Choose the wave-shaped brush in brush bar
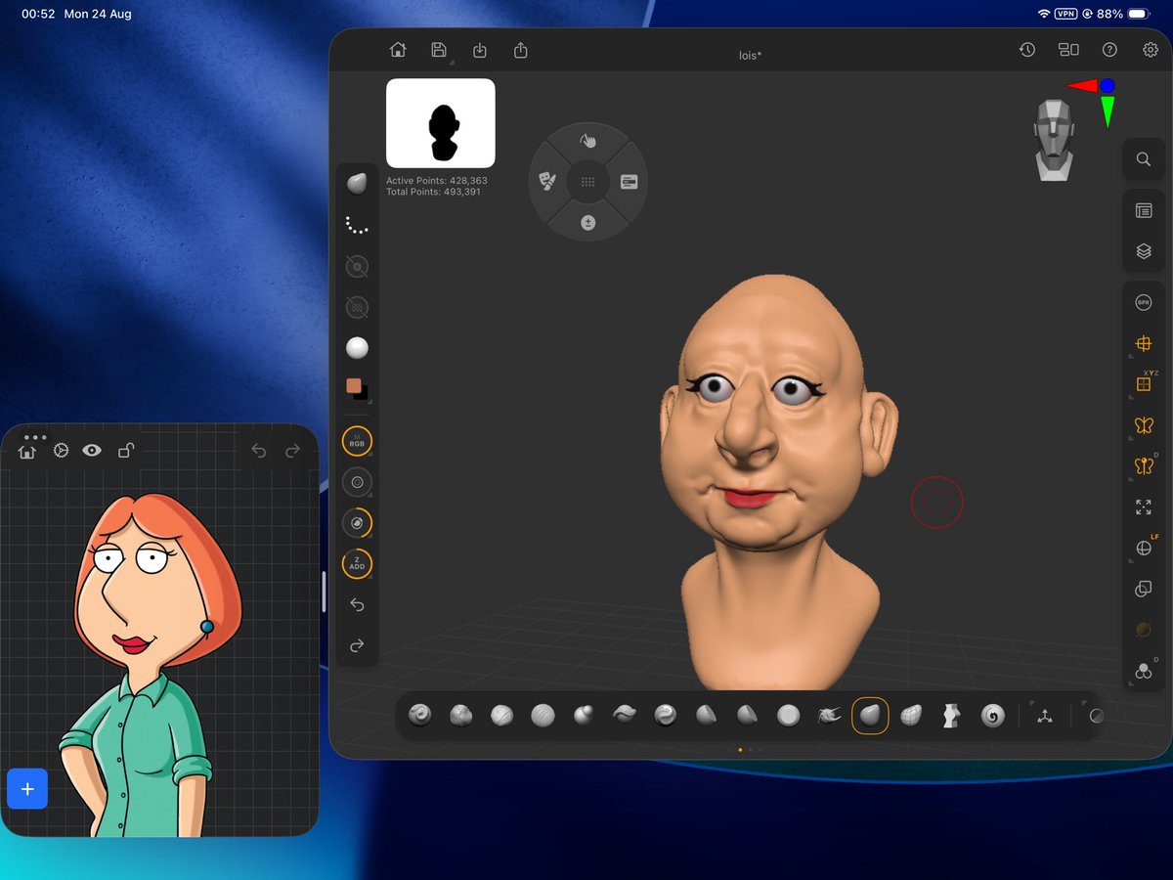The width and height of the screenshot is (1173, 880). [x=625, y=716]
